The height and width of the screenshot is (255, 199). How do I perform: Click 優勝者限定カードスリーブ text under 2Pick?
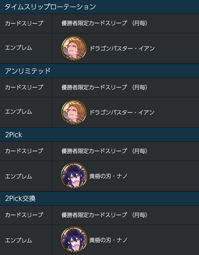click(94, 151)
